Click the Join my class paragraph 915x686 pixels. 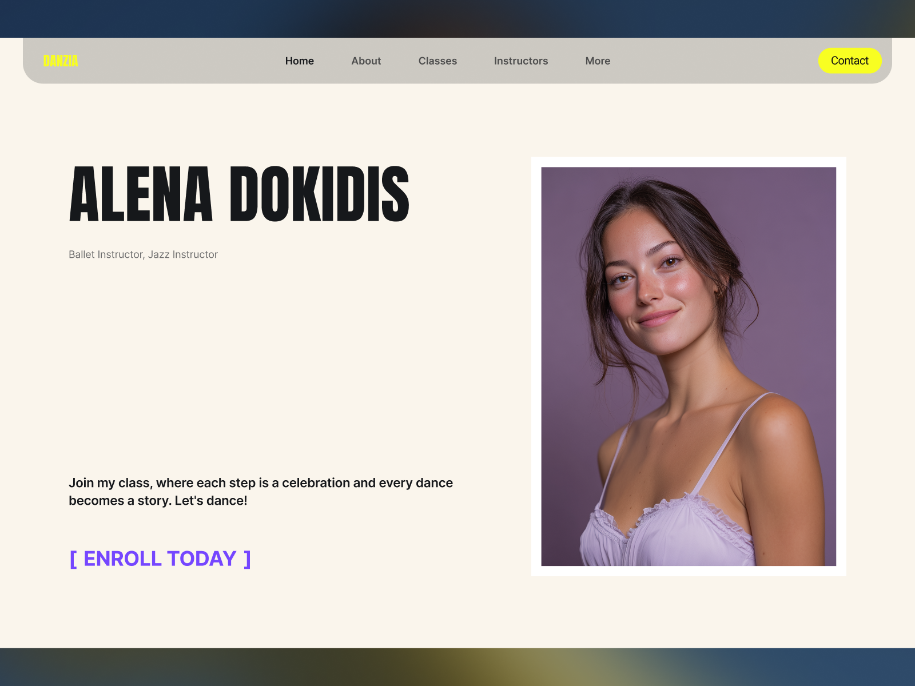point(261,492)
